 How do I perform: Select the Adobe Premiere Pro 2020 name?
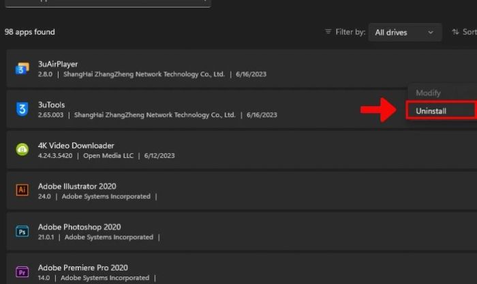(82, 268)
